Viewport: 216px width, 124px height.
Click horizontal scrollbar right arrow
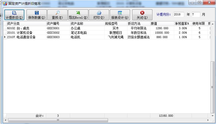click(208, 120)
